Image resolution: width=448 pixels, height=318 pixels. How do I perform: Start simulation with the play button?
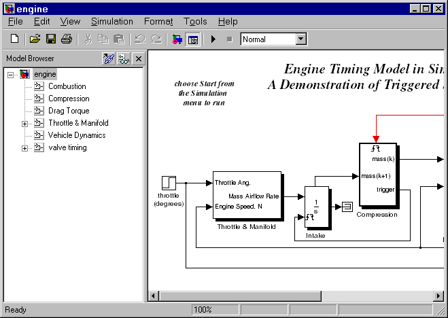pyautogui.click(x=213, y=39)
